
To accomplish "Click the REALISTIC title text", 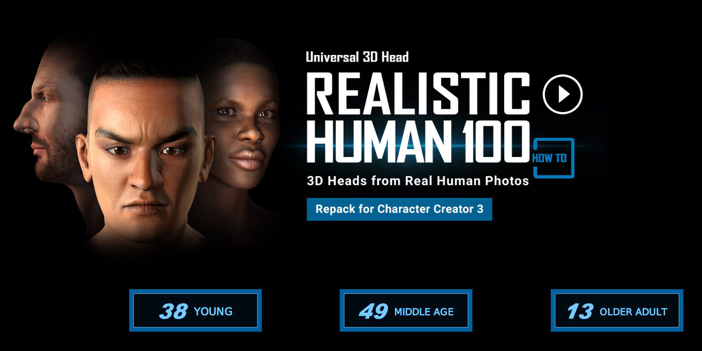I will (x=418, y=93).
